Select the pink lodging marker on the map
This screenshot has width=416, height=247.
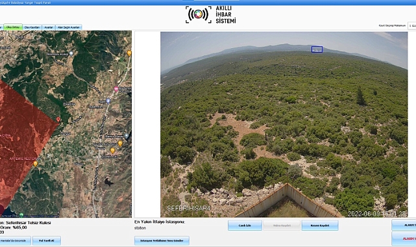[x=116, y=89]
